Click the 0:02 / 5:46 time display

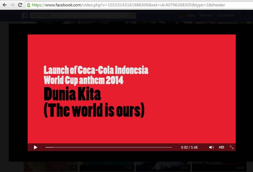(x=189, y=147)
